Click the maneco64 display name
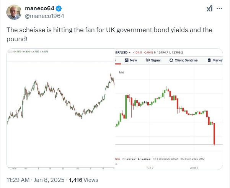Image resolution: width=230 pixels, height=188 pixels. [x=40, y=8]
